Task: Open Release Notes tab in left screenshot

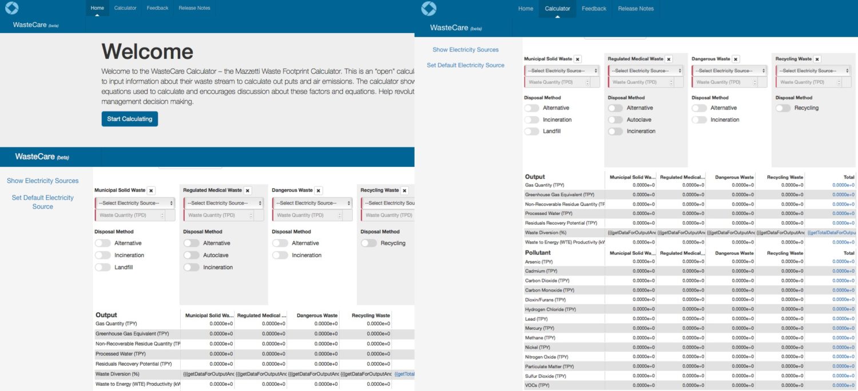Action: click(194, 8)
